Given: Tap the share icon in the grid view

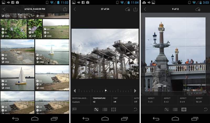Looking at the screenshot, I should point(65,9).
